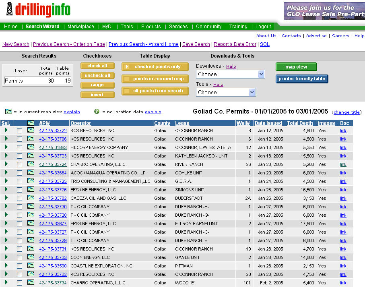Check the box for Wood "E" row
This screenshot has height=290, width=365.
coord(20,283)
